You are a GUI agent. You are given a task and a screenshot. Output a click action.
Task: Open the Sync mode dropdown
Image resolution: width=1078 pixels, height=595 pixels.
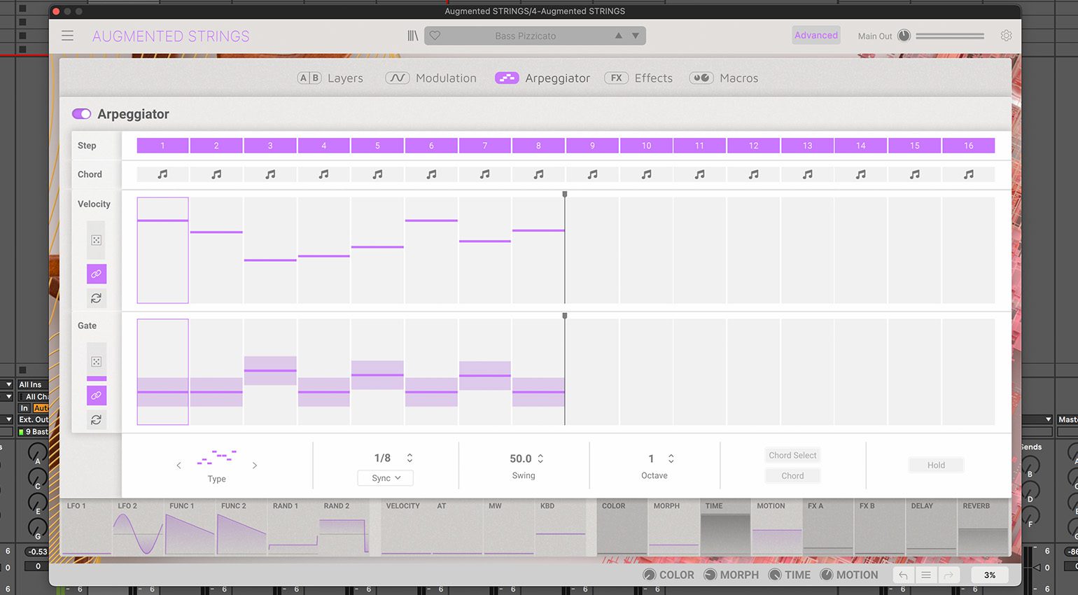pyautogui.click(x=386, y=478)
